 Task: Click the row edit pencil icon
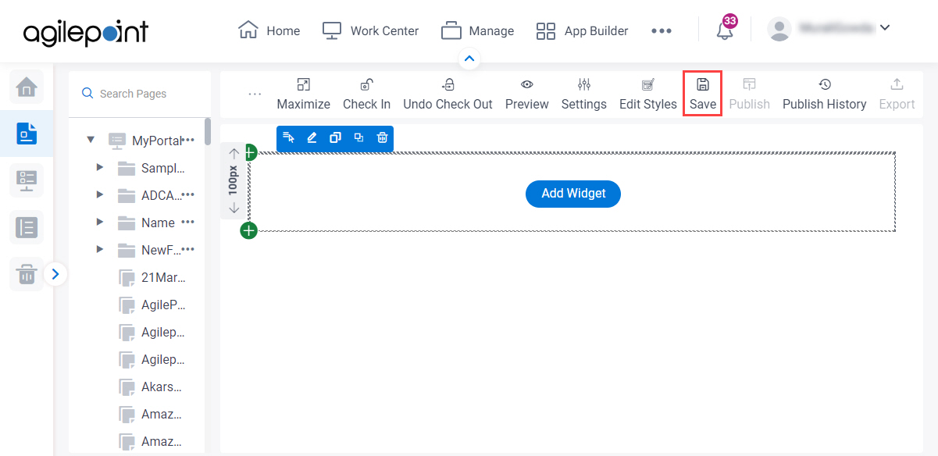[x=312, y=137]
